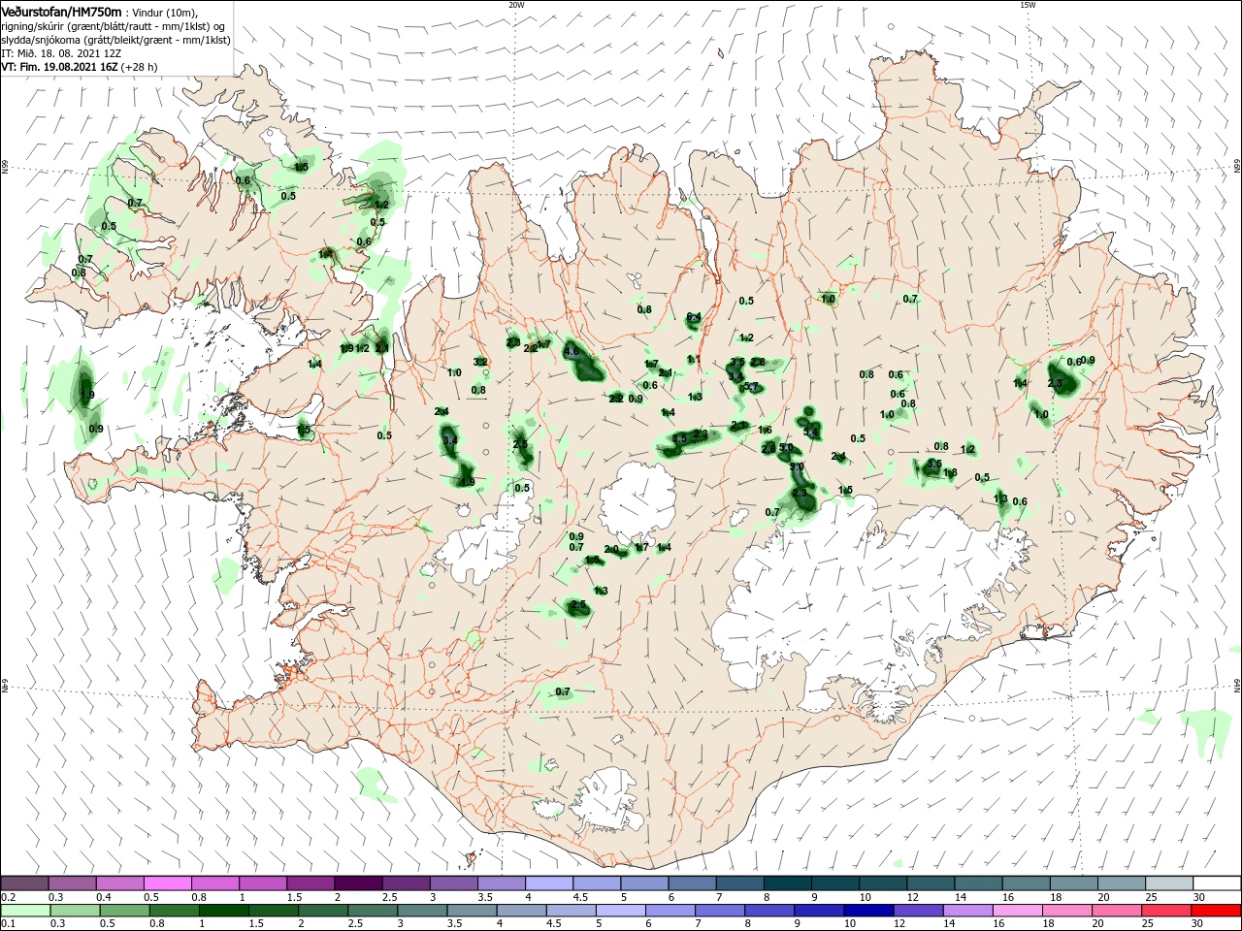Click the 0.4 label in the snow legend
The width and height of the screenshot is (1242, 931).
coord(104,897)
